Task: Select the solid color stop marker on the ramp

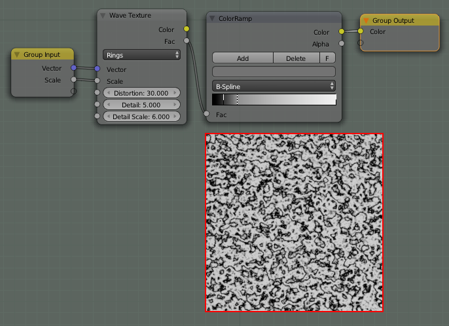Action: [223, 100]
